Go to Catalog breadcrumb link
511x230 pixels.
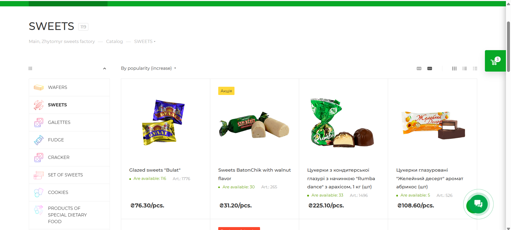click(114, 41)
